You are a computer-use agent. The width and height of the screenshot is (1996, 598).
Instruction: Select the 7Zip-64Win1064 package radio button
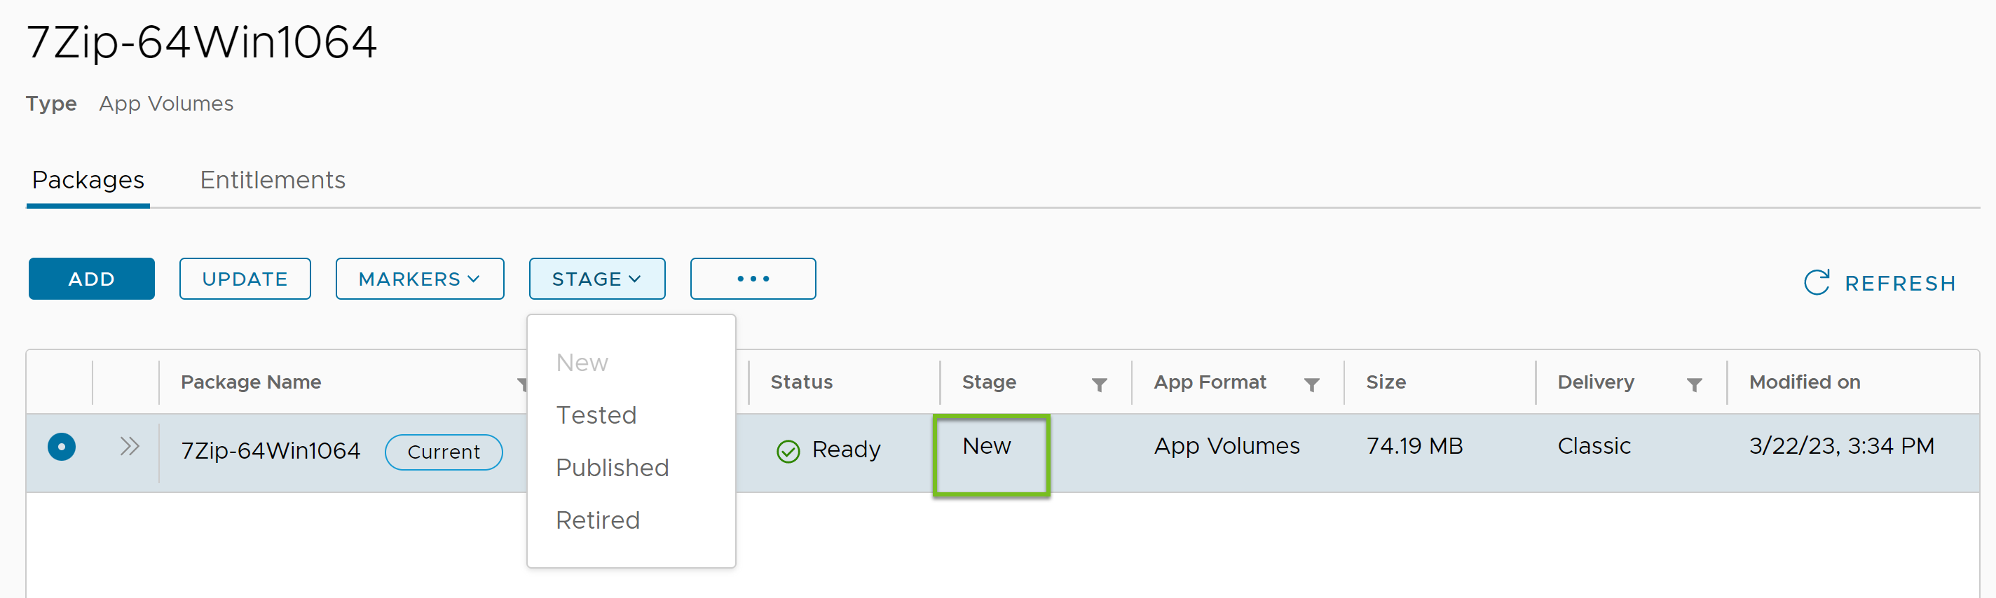(61, 447)
